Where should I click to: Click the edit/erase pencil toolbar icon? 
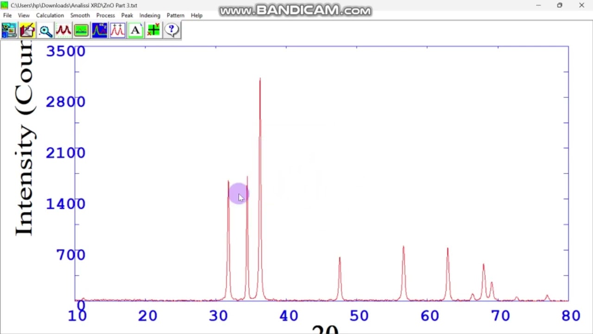coord(27,31)
